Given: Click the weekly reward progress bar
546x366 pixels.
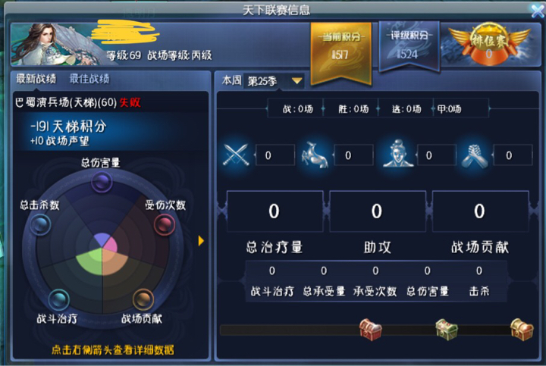Looking at the screenshot, I should coord(376,330).
